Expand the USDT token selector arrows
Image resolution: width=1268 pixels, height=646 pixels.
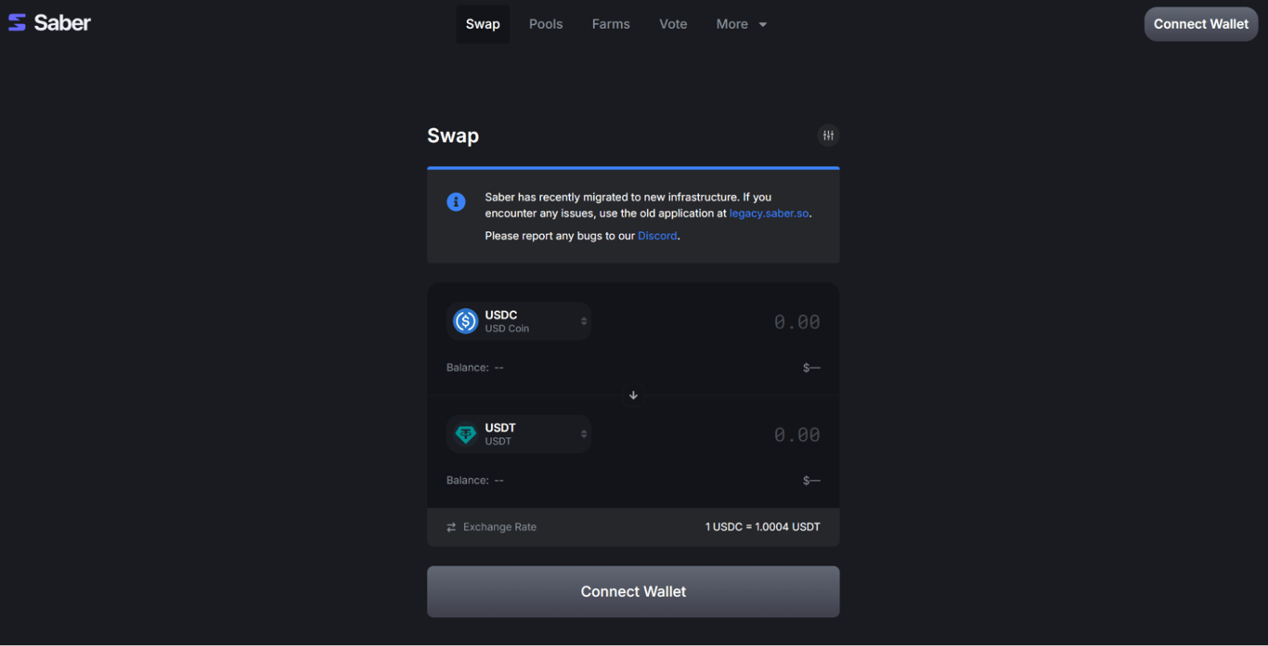pos(584,433)
